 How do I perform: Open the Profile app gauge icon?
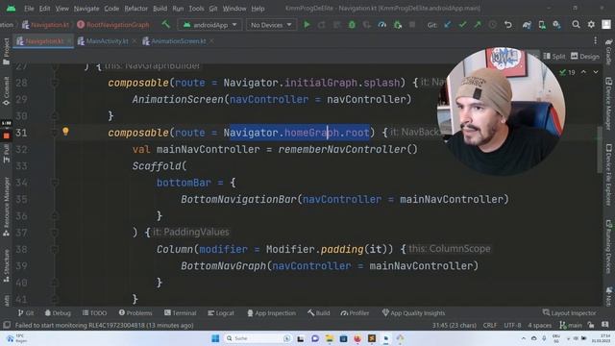[381, 25]
